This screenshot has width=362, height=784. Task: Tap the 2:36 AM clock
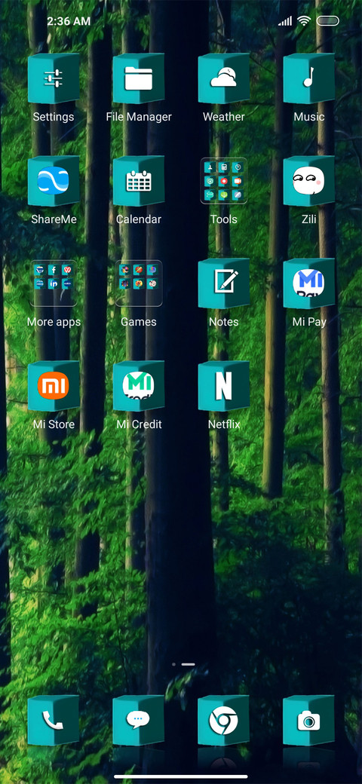(69, 21)
